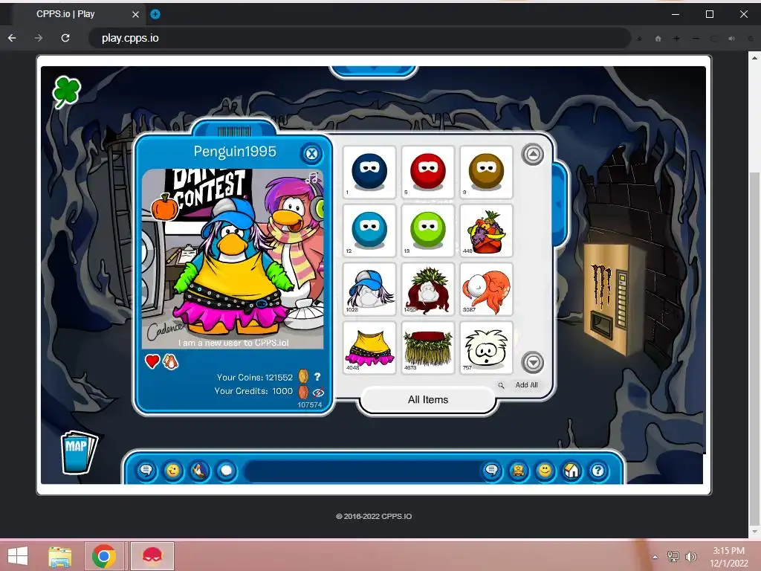Click the question mark beside Your Coins
The width and height of the screenshot is (761, 571).
click(317, 376)
